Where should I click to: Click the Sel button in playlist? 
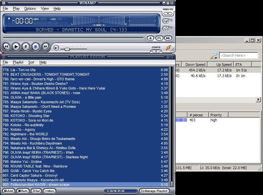[36, 191]
